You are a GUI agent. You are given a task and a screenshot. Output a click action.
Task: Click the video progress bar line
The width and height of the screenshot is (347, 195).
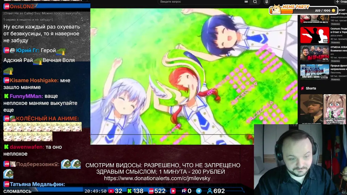pyautogui.click(x=172, y=134)
